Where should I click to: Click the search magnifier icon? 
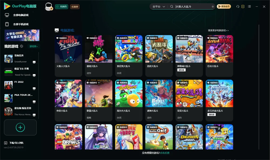coord(172,6)
